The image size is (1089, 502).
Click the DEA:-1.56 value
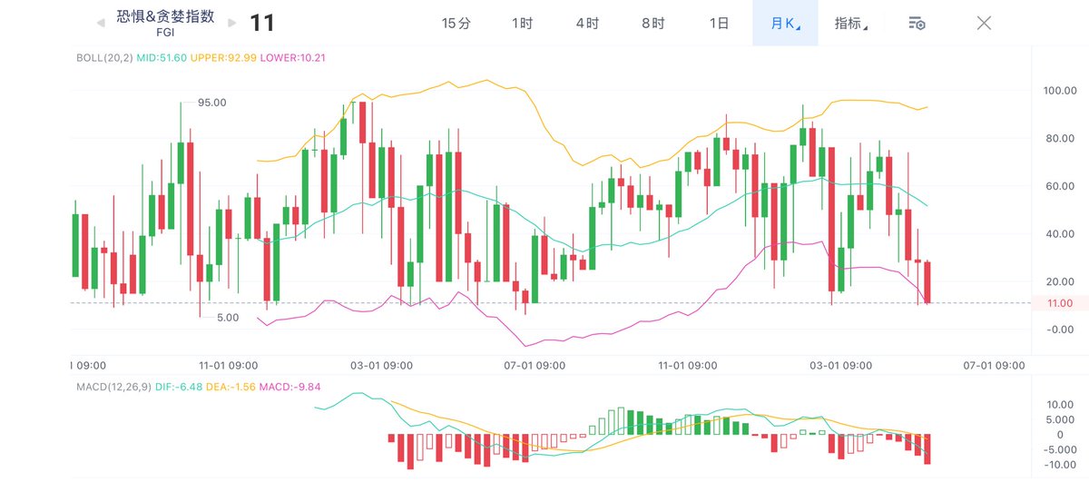coord(232,386)
